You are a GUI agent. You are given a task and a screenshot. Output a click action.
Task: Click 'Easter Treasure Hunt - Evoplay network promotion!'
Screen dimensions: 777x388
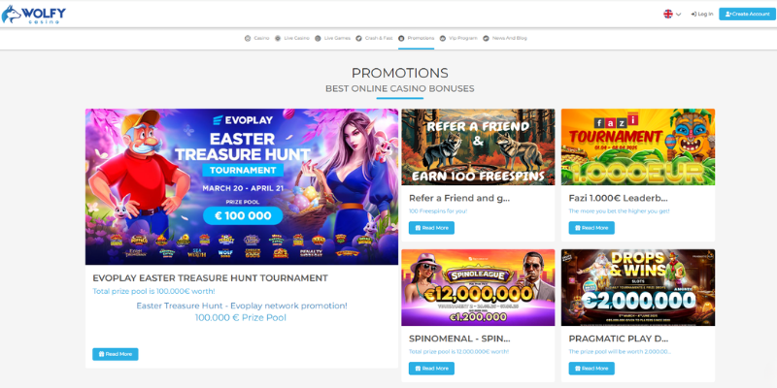point(242,306)
